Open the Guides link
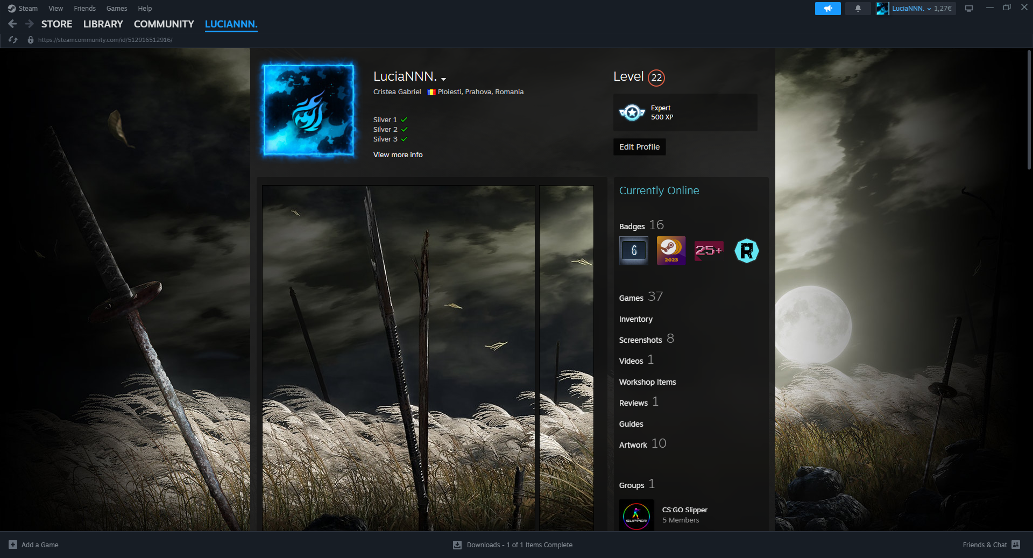Screen dimensions: 1033x558 631,424
